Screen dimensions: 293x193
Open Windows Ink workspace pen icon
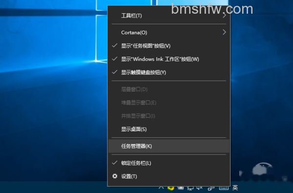211,188
